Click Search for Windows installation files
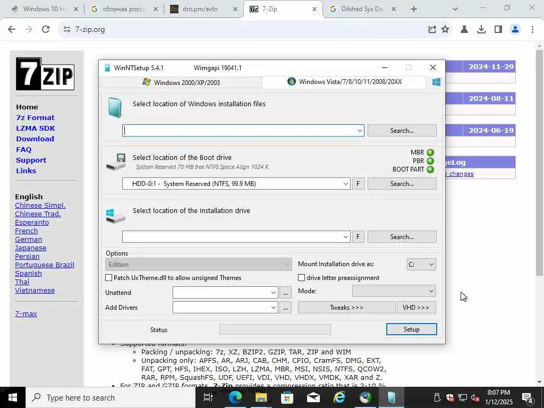The width and height of the screenshot is (544, 408). [x=402, y=131]
